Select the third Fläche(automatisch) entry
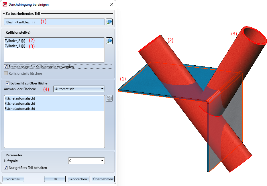This screenshot has width=267, height=186. click(x=54, y=108)
